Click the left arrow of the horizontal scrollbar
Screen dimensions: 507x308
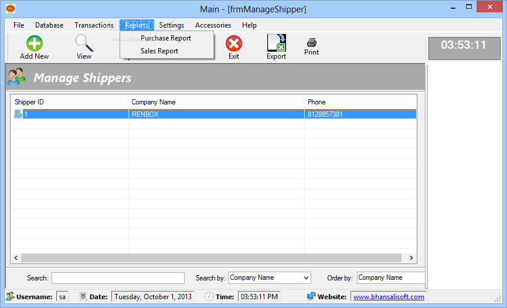click(x=16, y=258)
